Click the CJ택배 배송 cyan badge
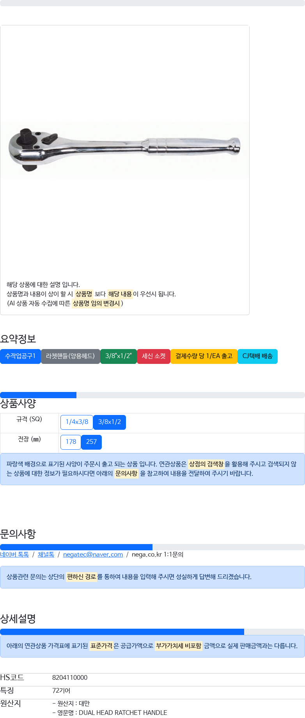This screenshot has height=718, width=305. pos(257,356)
